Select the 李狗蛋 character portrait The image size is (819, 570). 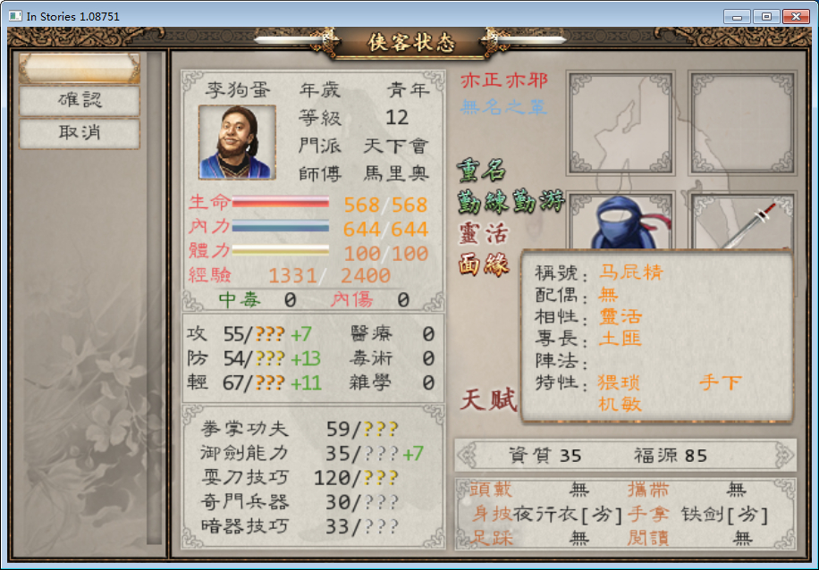click(237, 142)
